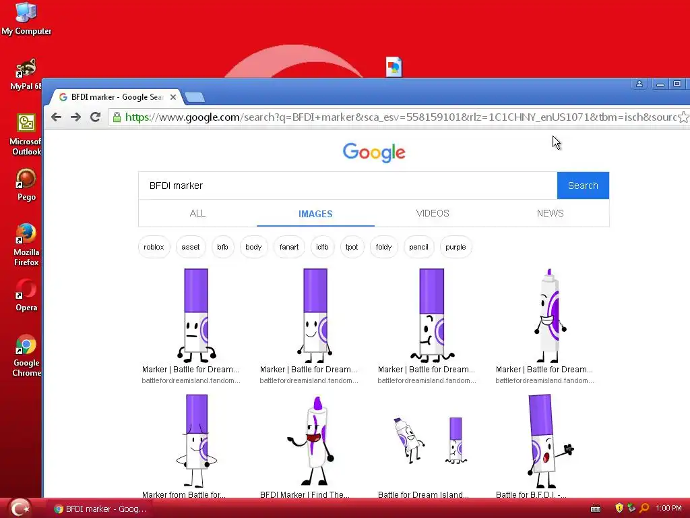
Task: Filter results by roblox chip
Action: tap(154, 247)
